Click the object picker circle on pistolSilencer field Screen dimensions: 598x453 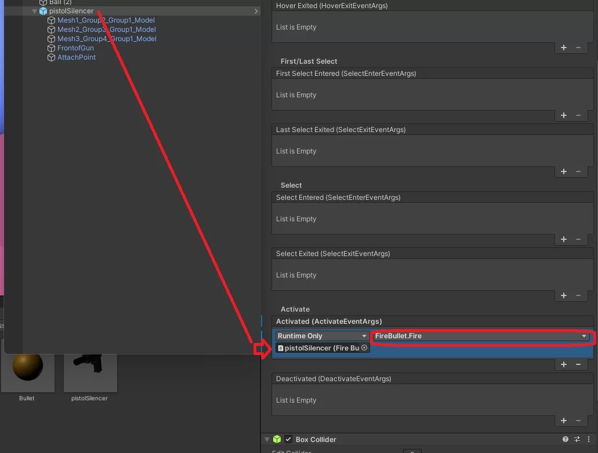click(x=364, y=348)
